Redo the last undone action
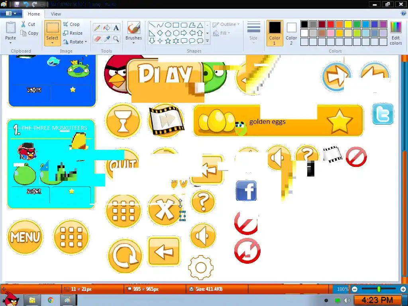408x306 pixels. pyautogui.click(x=34, y=4)
